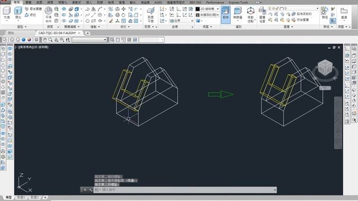Screen dimensions: 358x201
Task: Open the Express Tools ribbon tab
Action: click(238, 2)
